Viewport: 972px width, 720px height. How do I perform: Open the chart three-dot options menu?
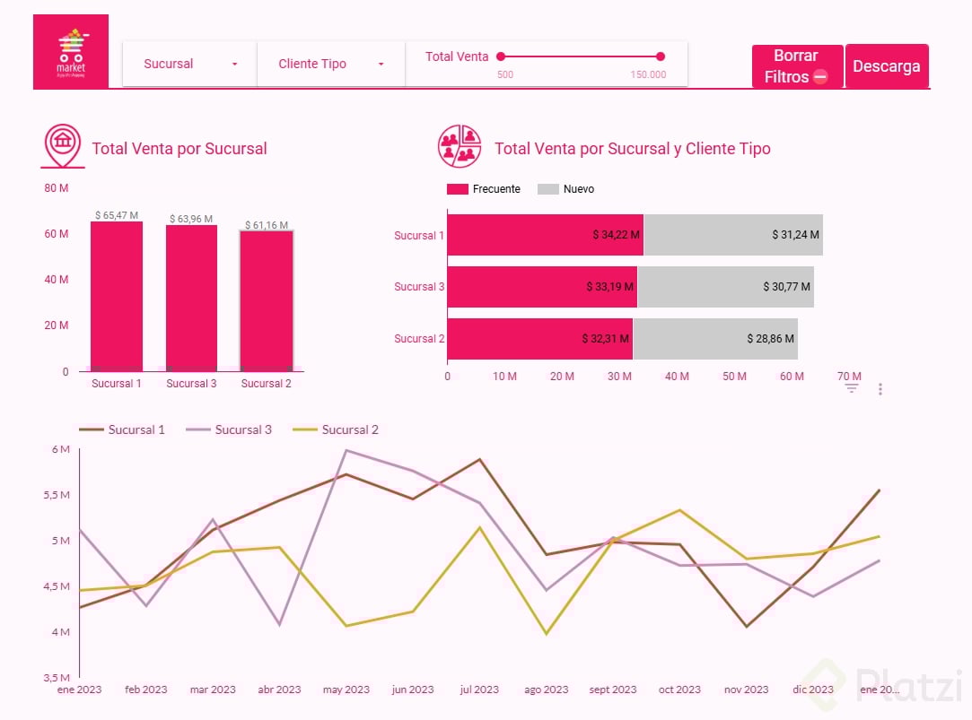pyautogui.click(x=880, y=389)
